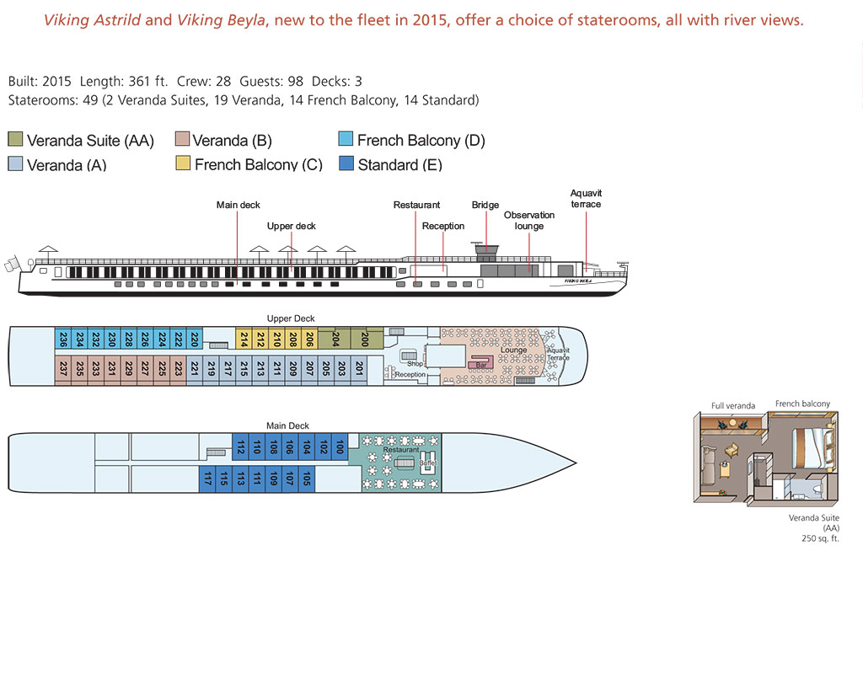Select stateroom 109 on Main Deck
This screenshot has height=674, width=863.
point(274,479)
